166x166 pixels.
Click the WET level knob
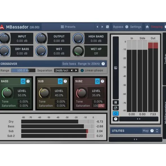point(41,51)
